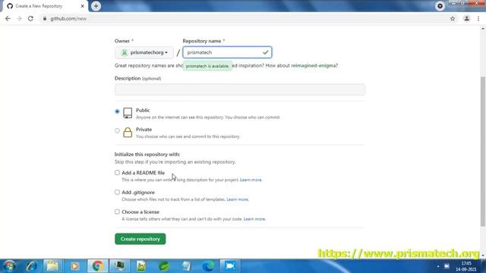This screenshot has height=273, width=486.
Task: Select the Public visibility radio button
Action: [x=117, y=111]
